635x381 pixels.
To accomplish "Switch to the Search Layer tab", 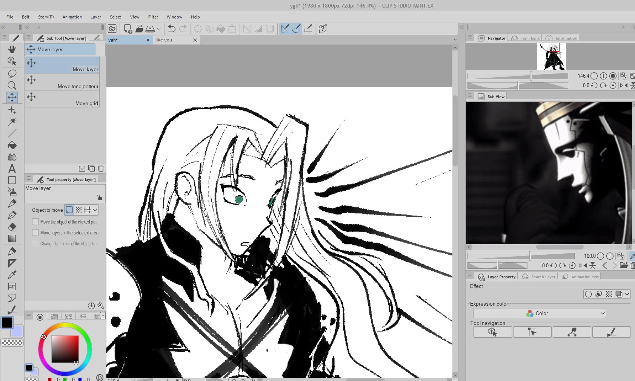I will pos(538,277).
